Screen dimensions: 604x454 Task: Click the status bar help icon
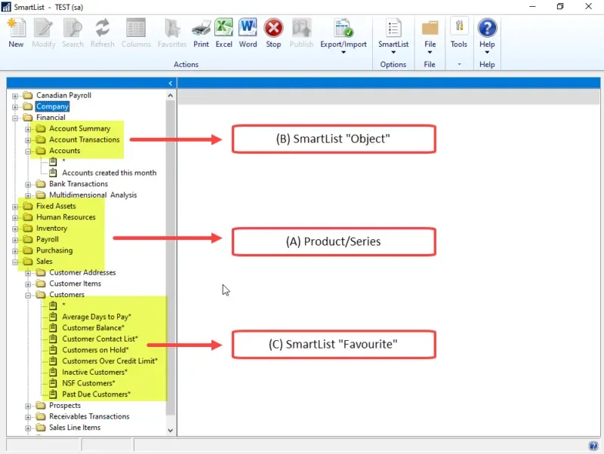click(x=593, y=446)
